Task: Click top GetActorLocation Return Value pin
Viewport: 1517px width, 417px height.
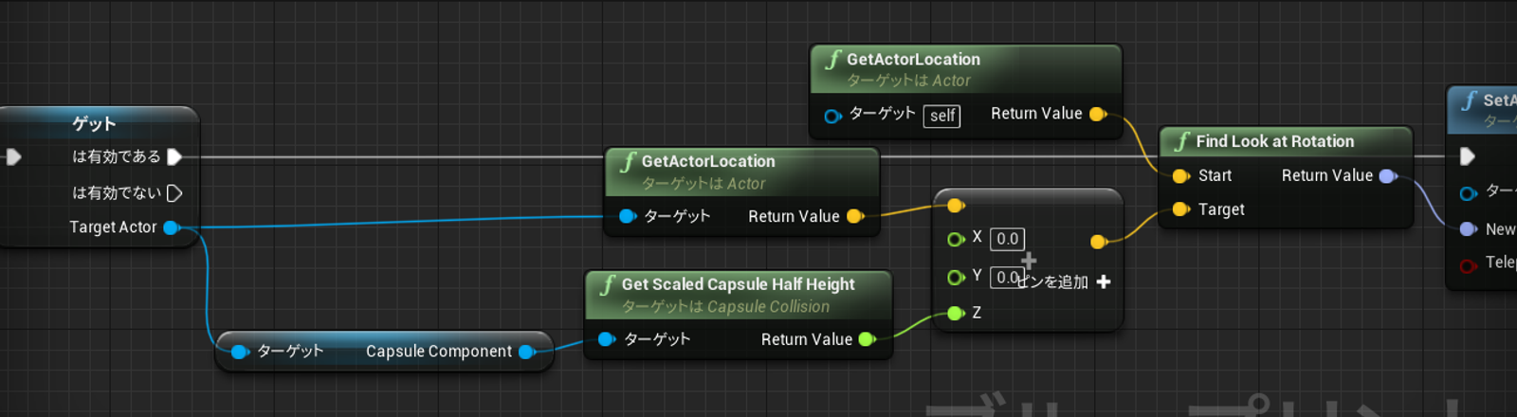Action: 1098,114
